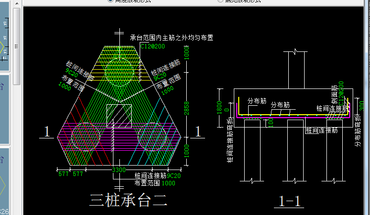Edit rotated 1000 under upper-left 布置范围
The width and height of the screenshot is (370, 215).
point(65,86)
